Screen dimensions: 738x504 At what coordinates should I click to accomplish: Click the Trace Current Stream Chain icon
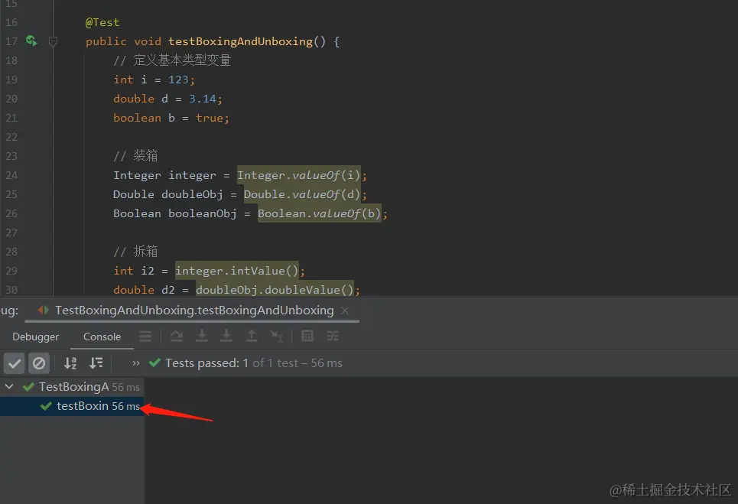333,336
